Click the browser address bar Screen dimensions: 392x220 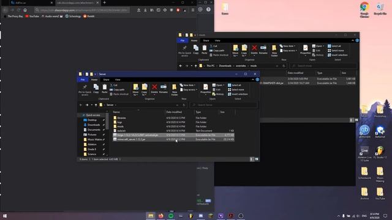click(81, 10)
